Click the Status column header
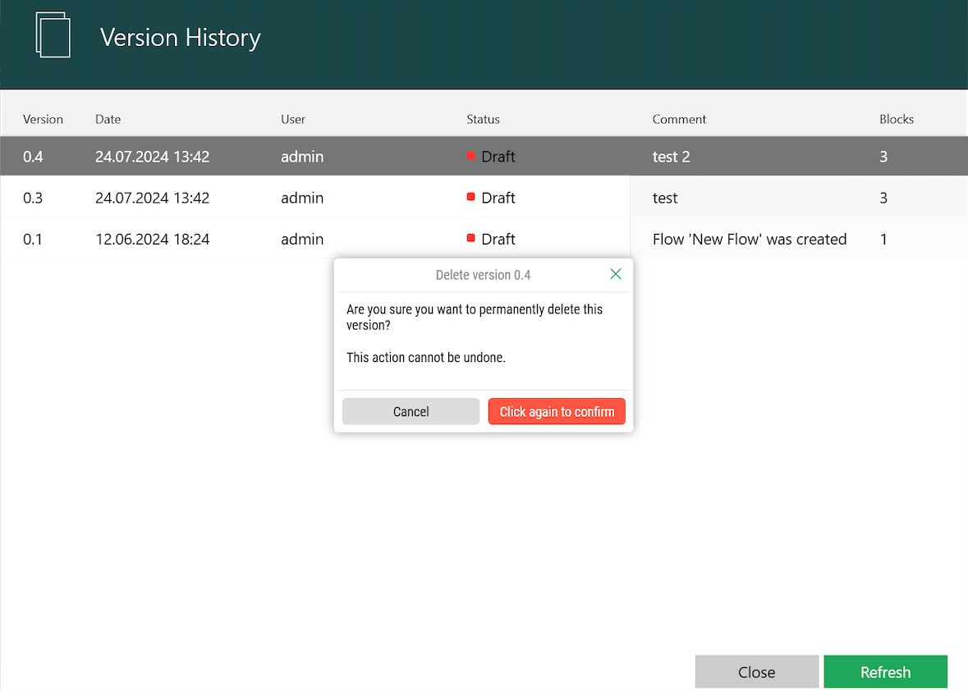Image resolution: width=968 pixels, height=691 pixels. tap(483, 119)
